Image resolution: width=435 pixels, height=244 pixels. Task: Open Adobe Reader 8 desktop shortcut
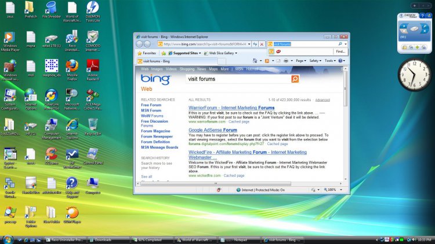tap(93, 71)
